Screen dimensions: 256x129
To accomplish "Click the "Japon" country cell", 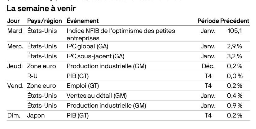I will (36, 115).
